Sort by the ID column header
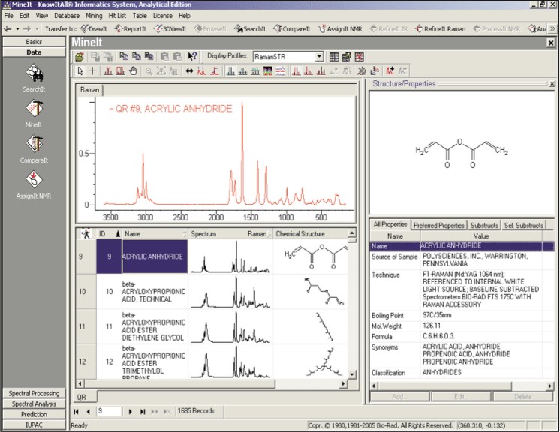This screenshot has height=432, width=560. [110, 234]
